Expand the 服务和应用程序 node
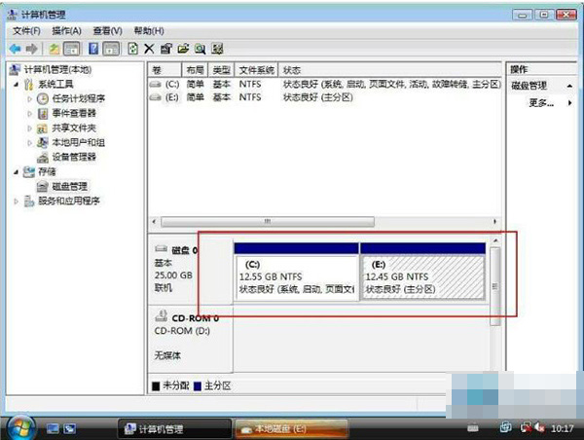 coord(15,202)
